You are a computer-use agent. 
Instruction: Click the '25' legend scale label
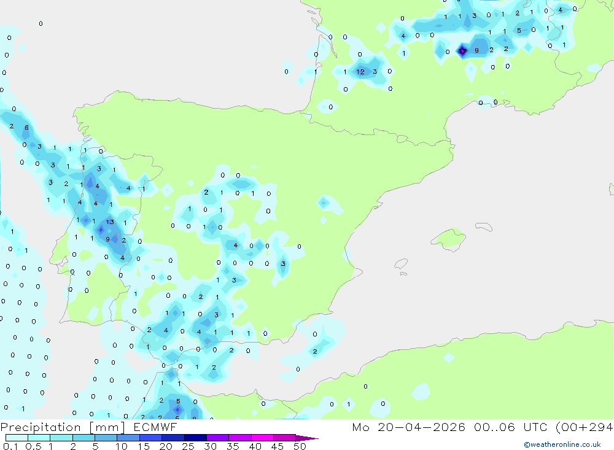tap(188, 446)
